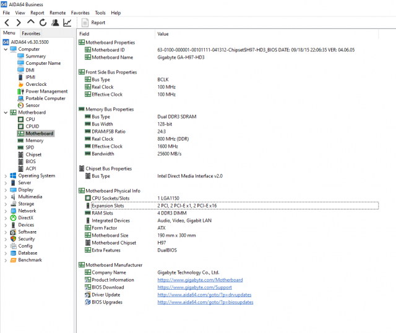The image size is (396, 333).
Task: Expand the Benchmark tree node
Action: [x=6, y=260]
